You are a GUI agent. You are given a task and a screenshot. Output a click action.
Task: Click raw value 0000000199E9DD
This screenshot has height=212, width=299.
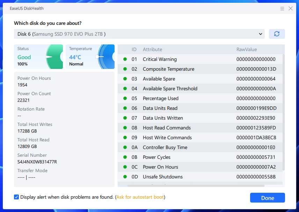coord(256,108)
